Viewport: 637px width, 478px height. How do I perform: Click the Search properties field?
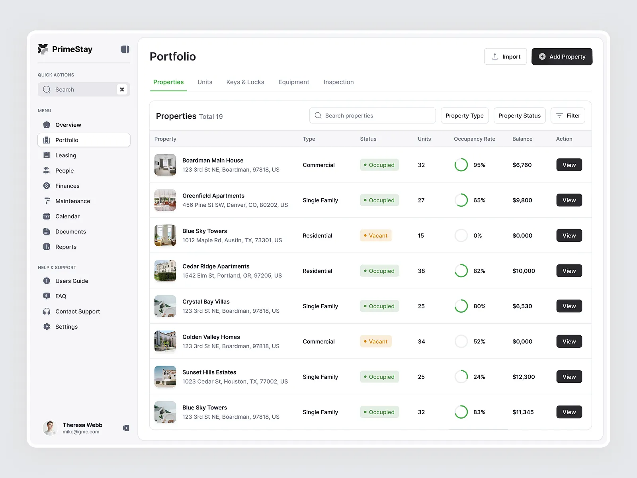click(372, 116)
